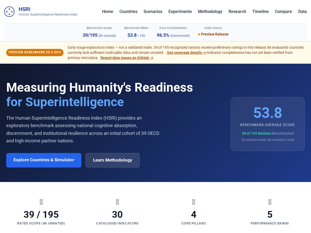Open the Methodology nav link
311x233 pixels.
tap(210, 11)
